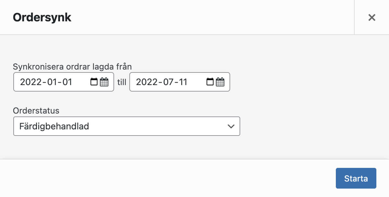
Task: Select the day 11 in the end date
Action: coord(183,82)
